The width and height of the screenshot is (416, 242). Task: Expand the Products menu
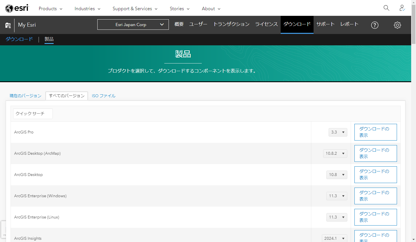pyautogui.click(x=51, y=9)
